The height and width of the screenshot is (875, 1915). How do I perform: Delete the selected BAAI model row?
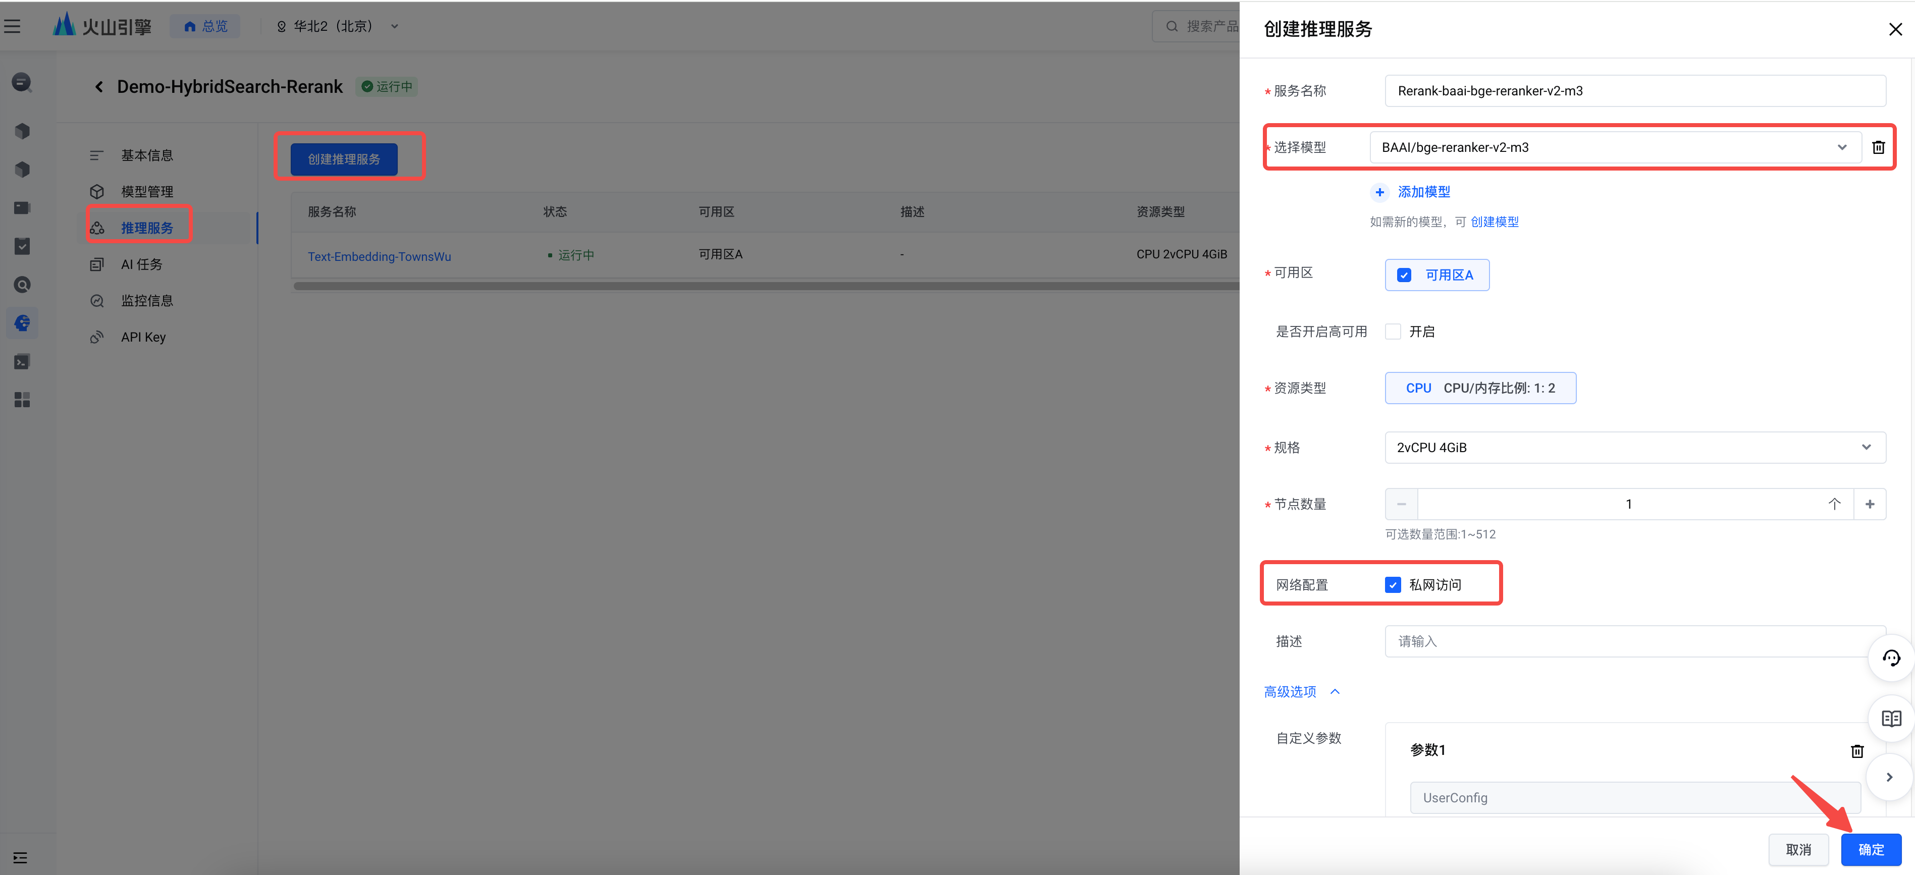tap(1878, 147)
